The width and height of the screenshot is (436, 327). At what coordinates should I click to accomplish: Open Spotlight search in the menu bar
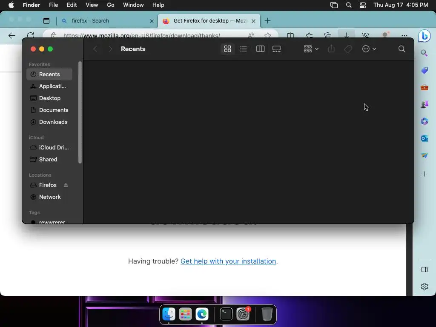pos(349,5)
